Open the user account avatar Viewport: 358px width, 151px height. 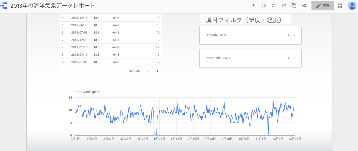tap(352, 6)
